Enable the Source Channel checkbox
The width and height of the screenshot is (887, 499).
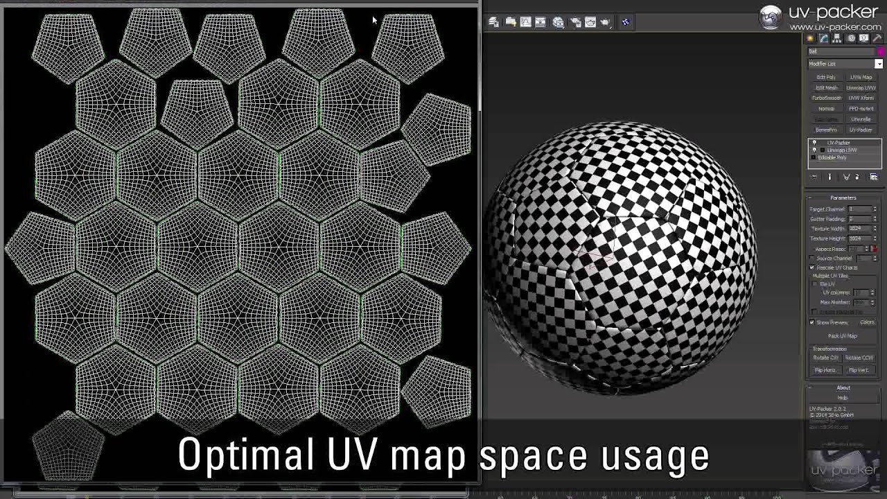point(812,259)
